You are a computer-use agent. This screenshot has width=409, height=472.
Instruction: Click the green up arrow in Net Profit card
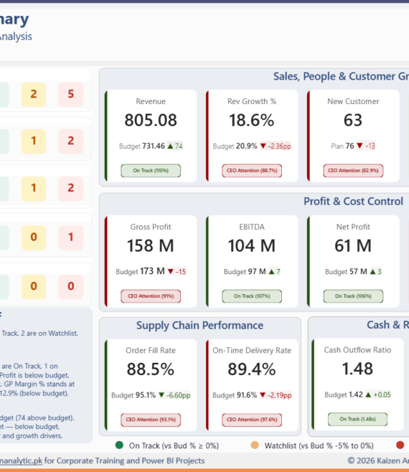(372, 272)
